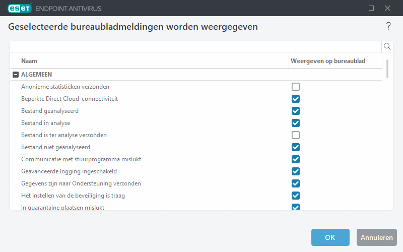This screenshot has width=403, height=252.
Task: Uncheck In quarantaine plaatsen mislukt
Action: pyautogui.click(x=296, y=207)
